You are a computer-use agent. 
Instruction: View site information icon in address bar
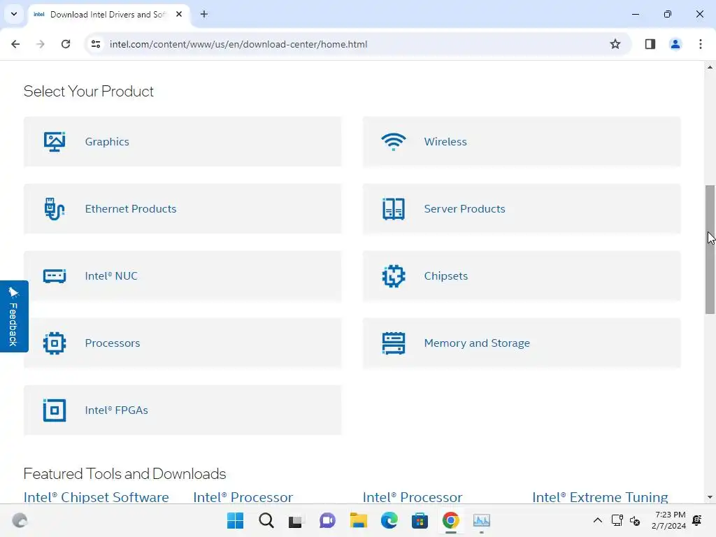pos(96,44)
